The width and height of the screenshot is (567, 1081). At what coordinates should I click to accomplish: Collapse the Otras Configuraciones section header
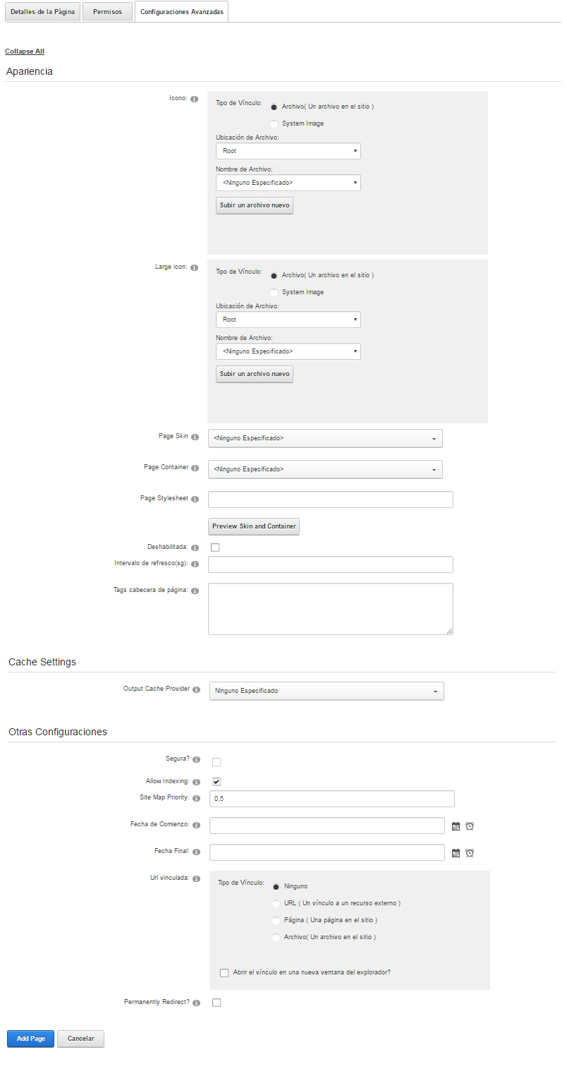(58, 732)
